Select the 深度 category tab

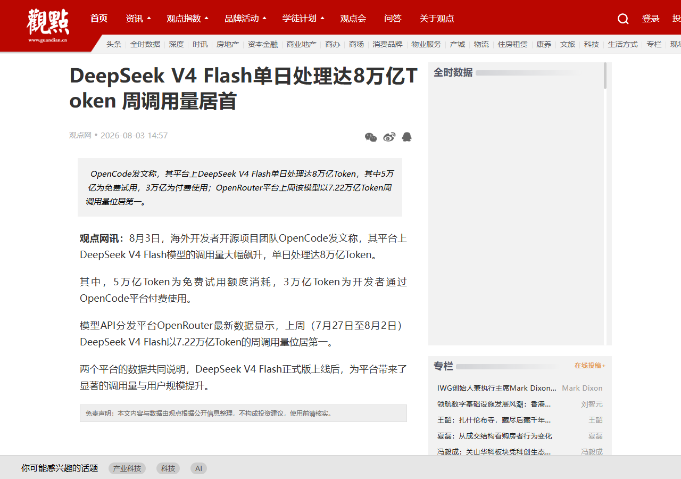(x=177, y=44)
